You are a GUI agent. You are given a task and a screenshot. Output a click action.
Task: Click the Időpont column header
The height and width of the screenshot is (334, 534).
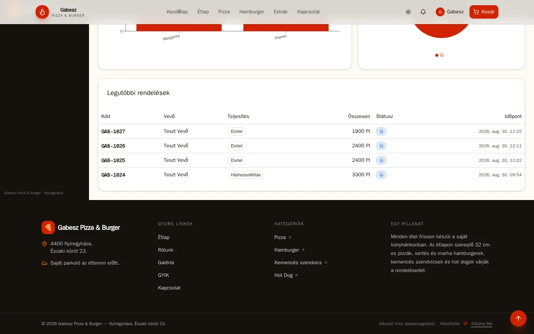pos(513,117)
